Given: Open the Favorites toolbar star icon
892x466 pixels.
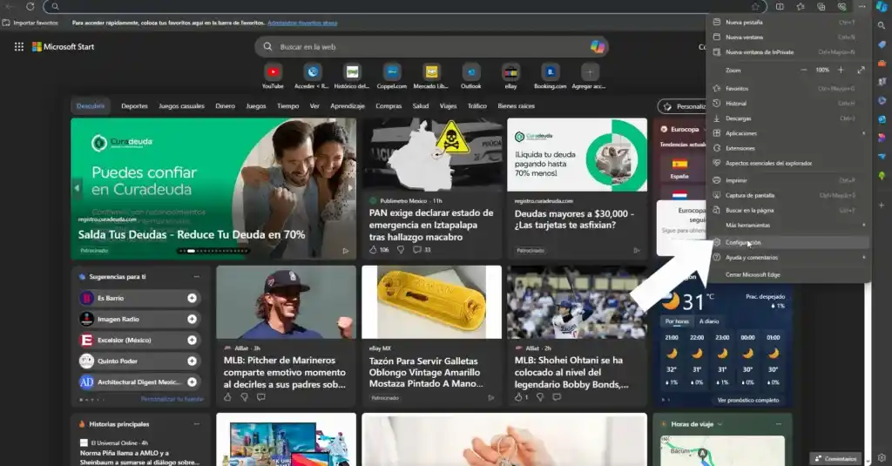Looking at the screenshot, I should (801, 6).
